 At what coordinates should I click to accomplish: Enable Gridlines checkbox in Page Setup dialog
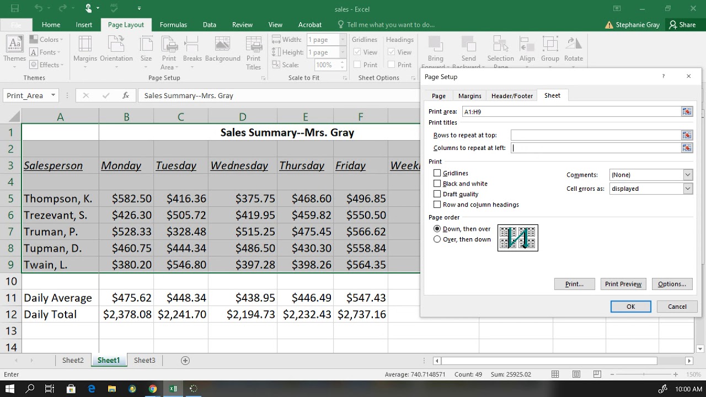[437, 173]
